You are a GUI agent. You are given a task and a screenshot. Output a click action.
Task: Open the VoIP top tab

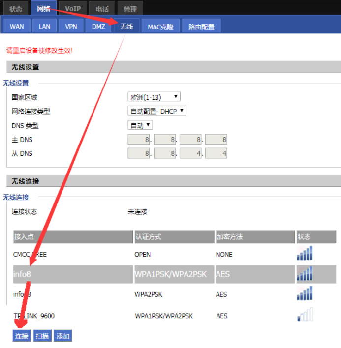[73, 9]
